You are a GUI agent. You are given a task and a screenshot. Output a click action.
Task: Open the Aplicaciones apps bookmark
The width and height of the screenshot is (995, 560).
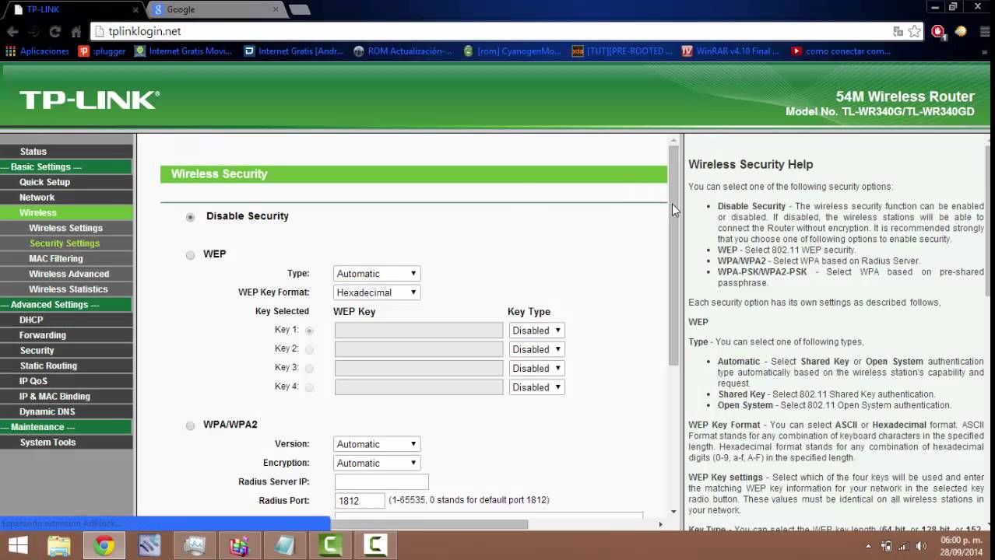click(x=37, y=51)
